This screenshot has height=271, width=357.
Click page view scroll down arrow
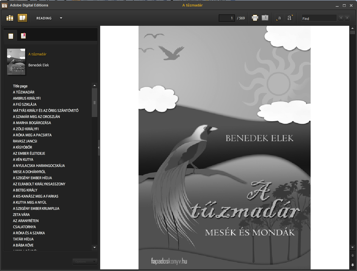click(x=352, y=247)
